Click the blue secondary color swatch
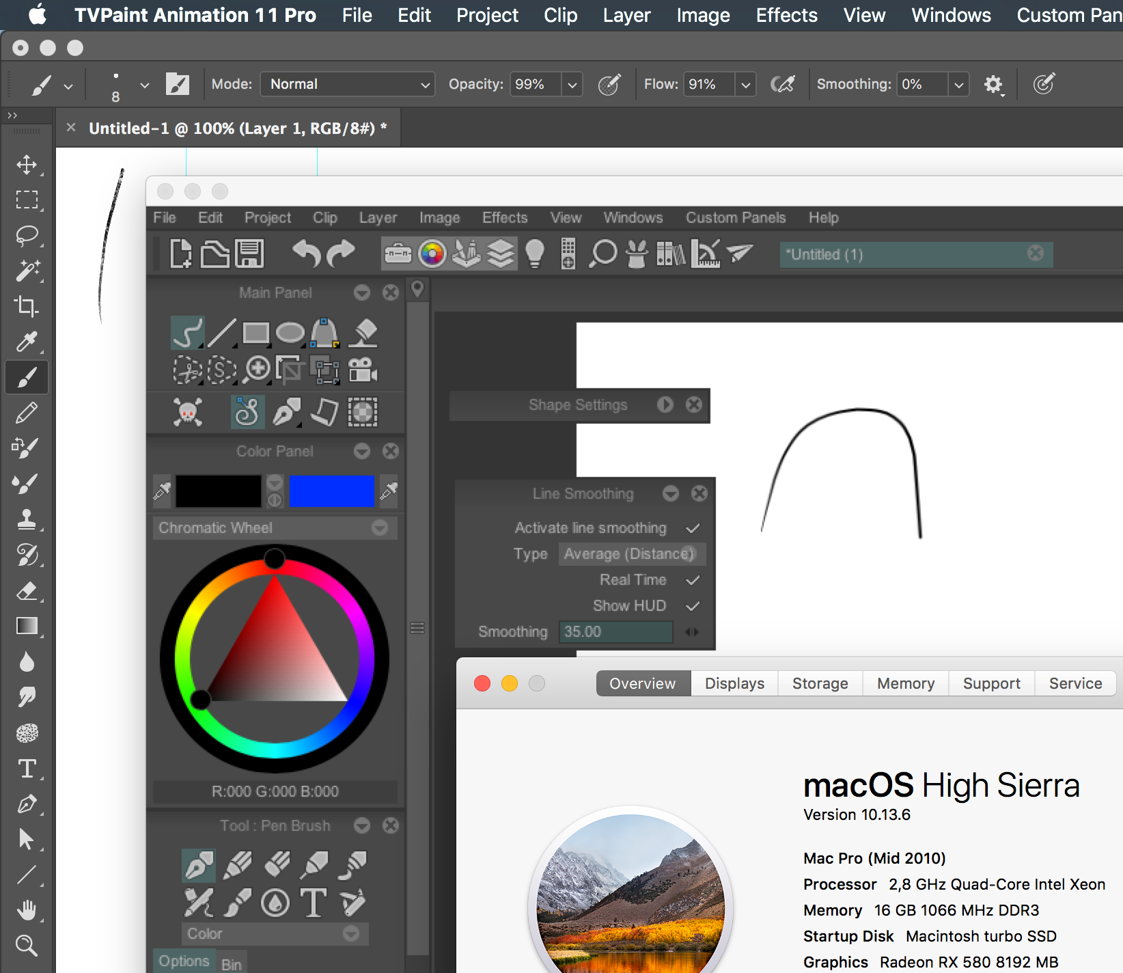 [x=331, y=491]
